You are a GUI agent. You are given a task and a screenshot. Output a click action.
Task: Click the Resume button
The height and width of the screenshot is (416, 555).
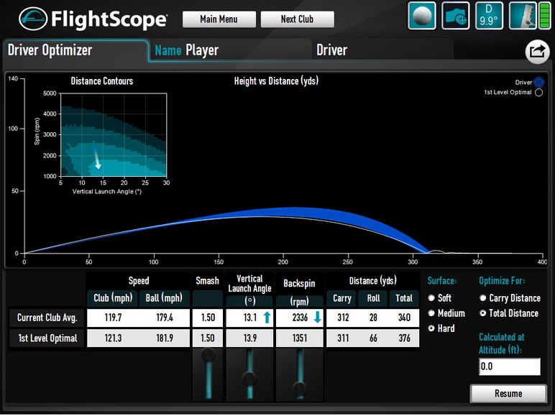[508, 393]
